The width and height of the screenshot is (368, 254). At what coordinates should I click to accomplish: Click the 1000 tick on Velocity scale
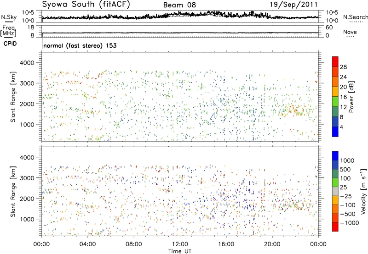click(x=347, y=160)
